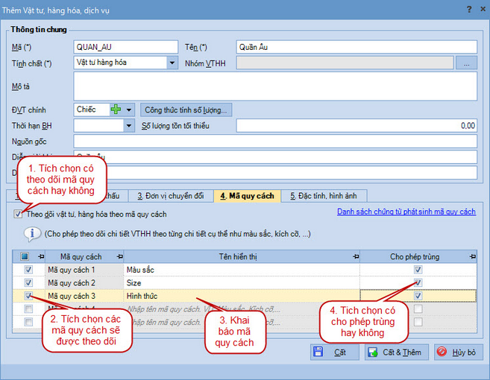Click the 'Hình thức' display name cell
This screenshot has height=380, width=490.
(x=242, y=296)
